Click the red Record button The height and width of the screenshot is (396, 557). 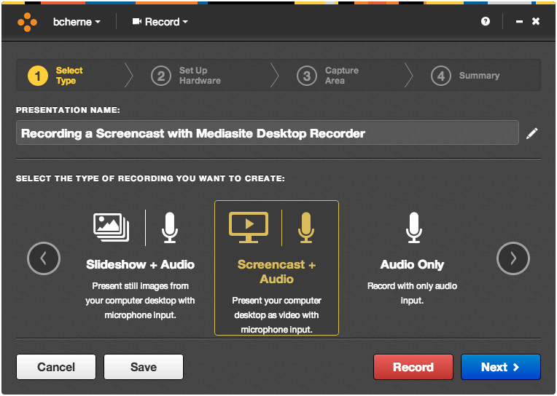pyautogui.click(x=413, y=367)
